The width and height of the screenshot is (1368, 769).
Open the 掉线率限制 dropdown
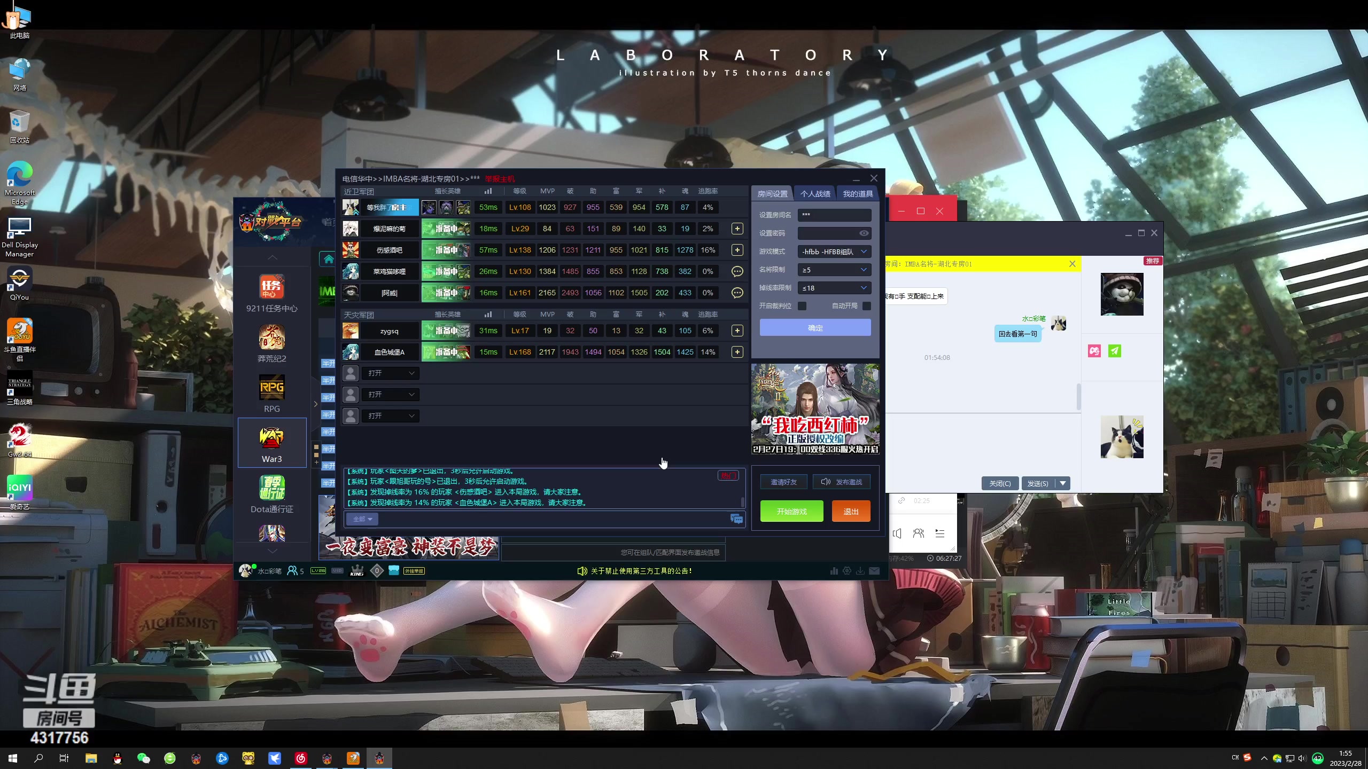(x=835, y=288)
